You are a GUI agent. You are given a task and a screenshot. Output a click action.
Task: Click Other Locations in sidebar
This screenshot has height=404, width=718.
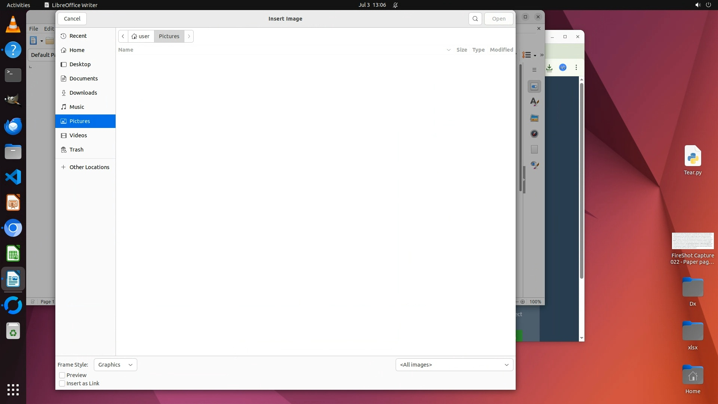click(x=89, y=167)
